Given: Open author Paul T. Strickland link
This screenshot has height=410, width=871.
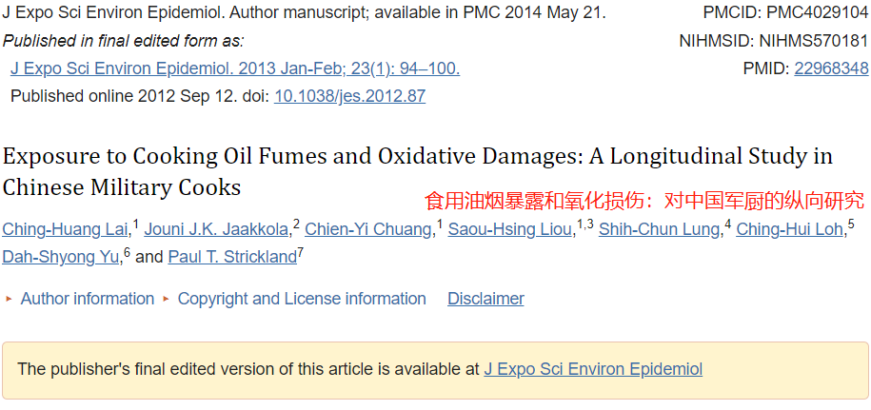Looking at the screenshot, I should pyautogui.click(x=232, y=258).
